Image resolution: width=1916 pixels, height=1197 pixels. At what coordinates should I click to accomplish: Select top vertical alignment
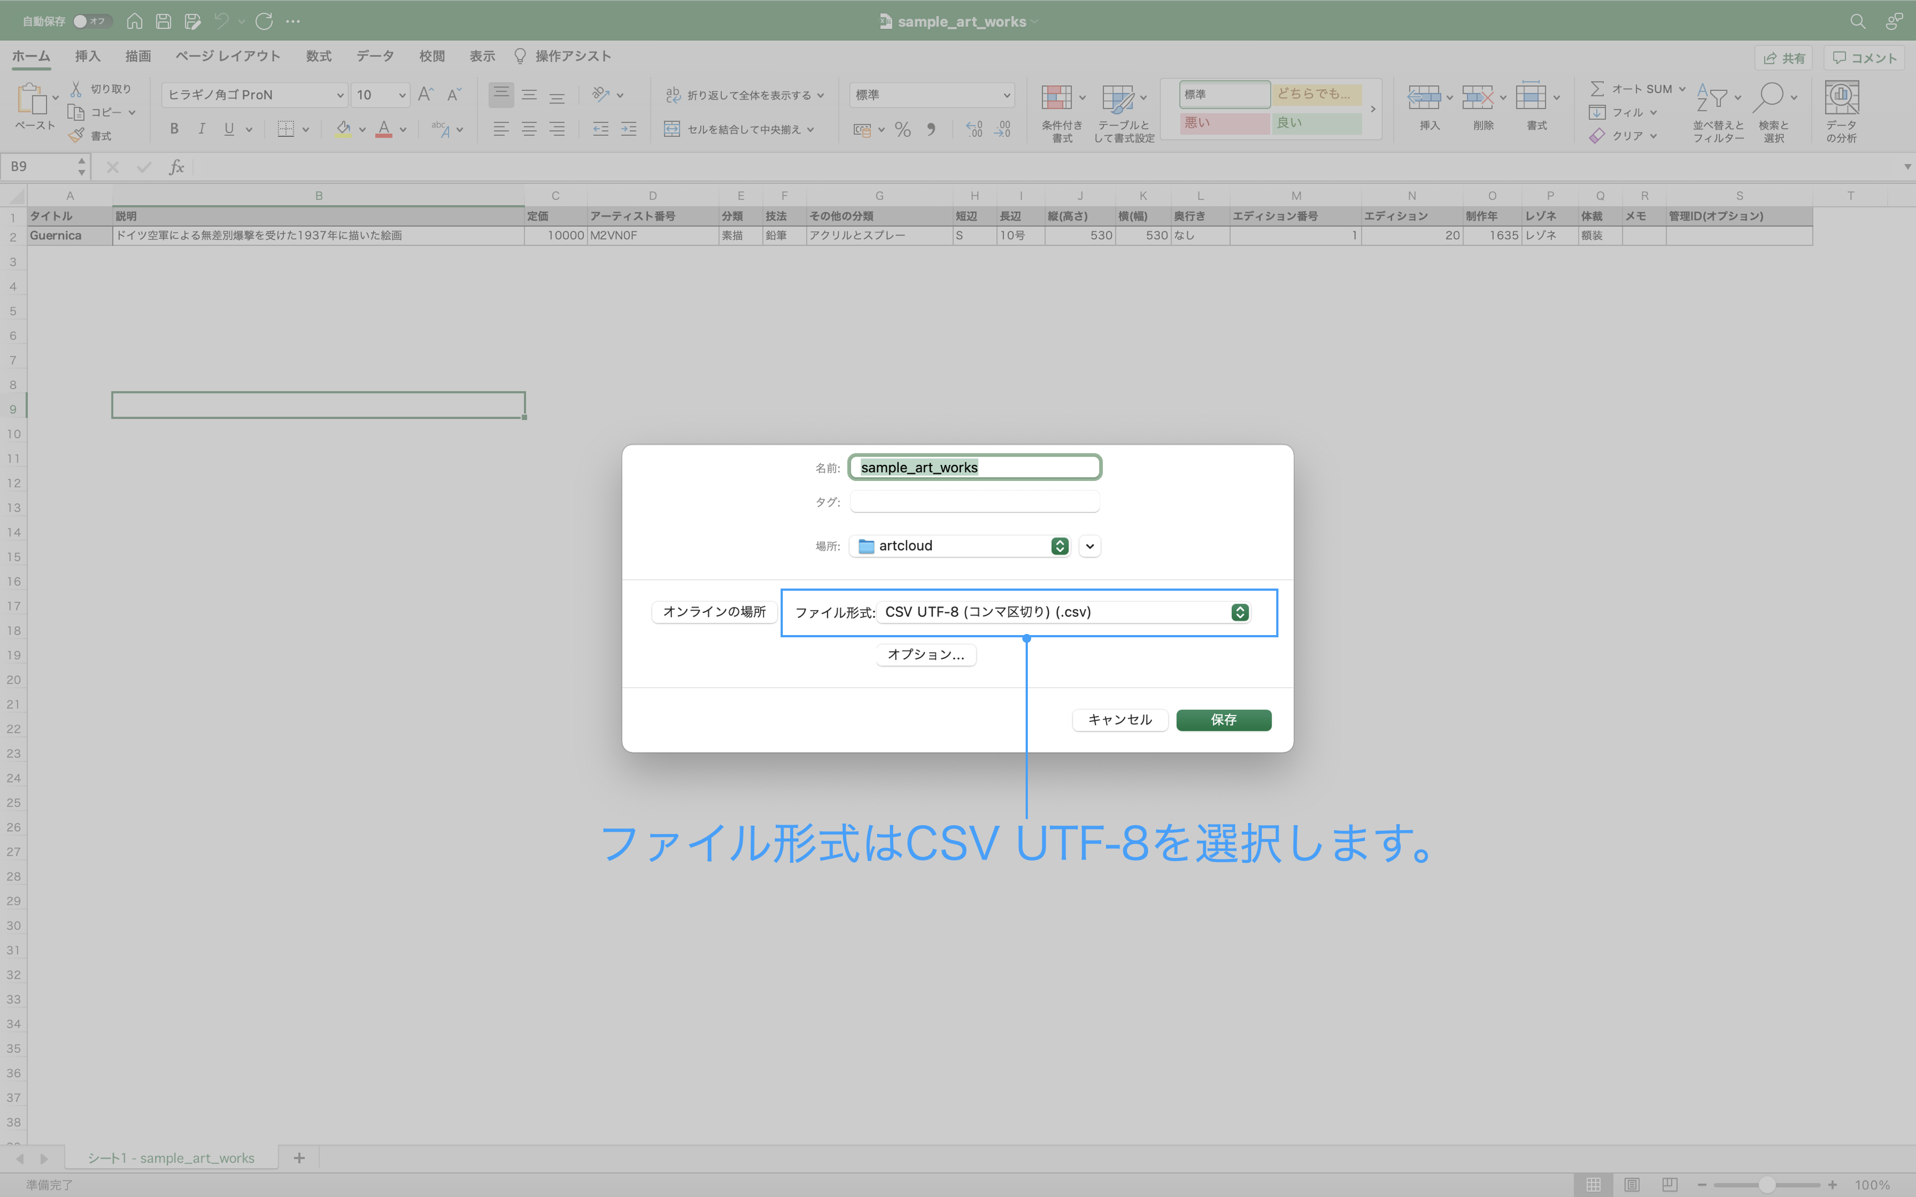501,94
